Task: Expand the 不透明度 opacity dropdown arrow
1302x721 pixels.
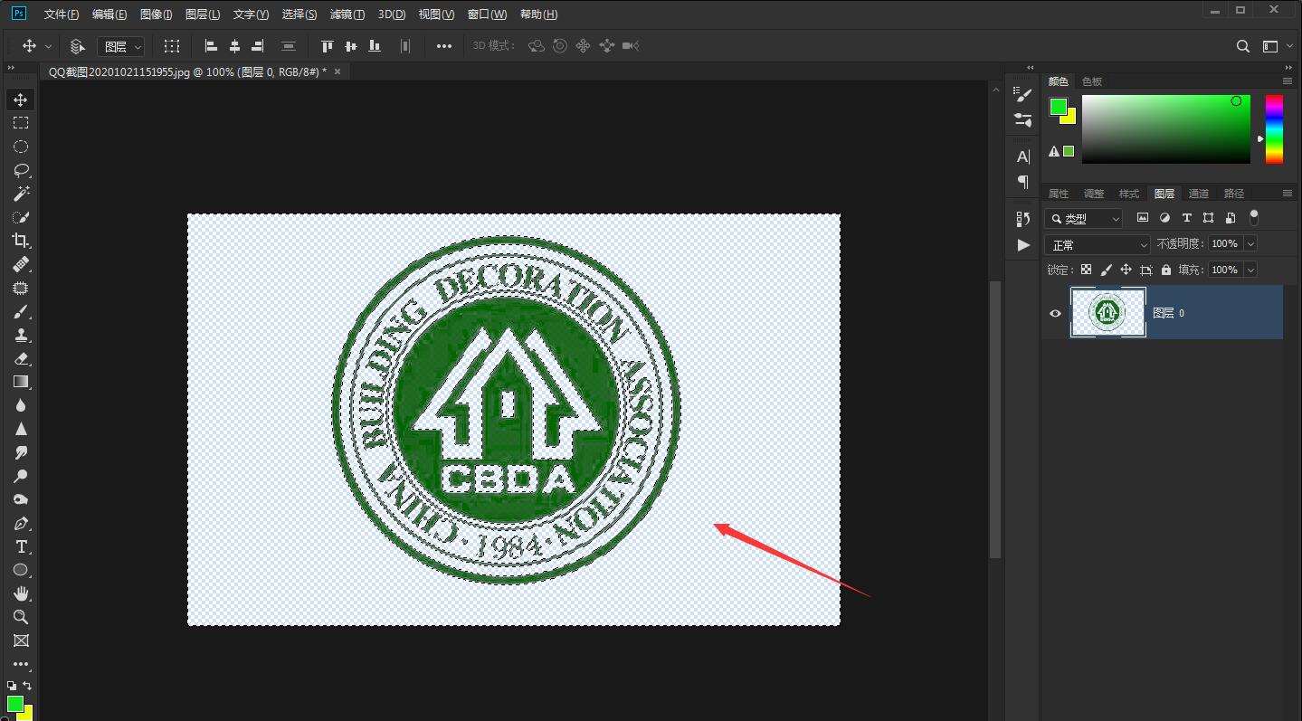Action: pos(1250,243)
